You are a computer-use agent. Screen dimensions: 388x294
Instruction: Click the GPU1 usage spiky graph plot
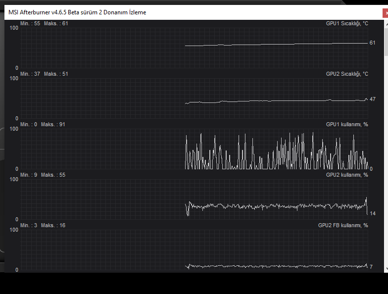[x=276, y=151]
